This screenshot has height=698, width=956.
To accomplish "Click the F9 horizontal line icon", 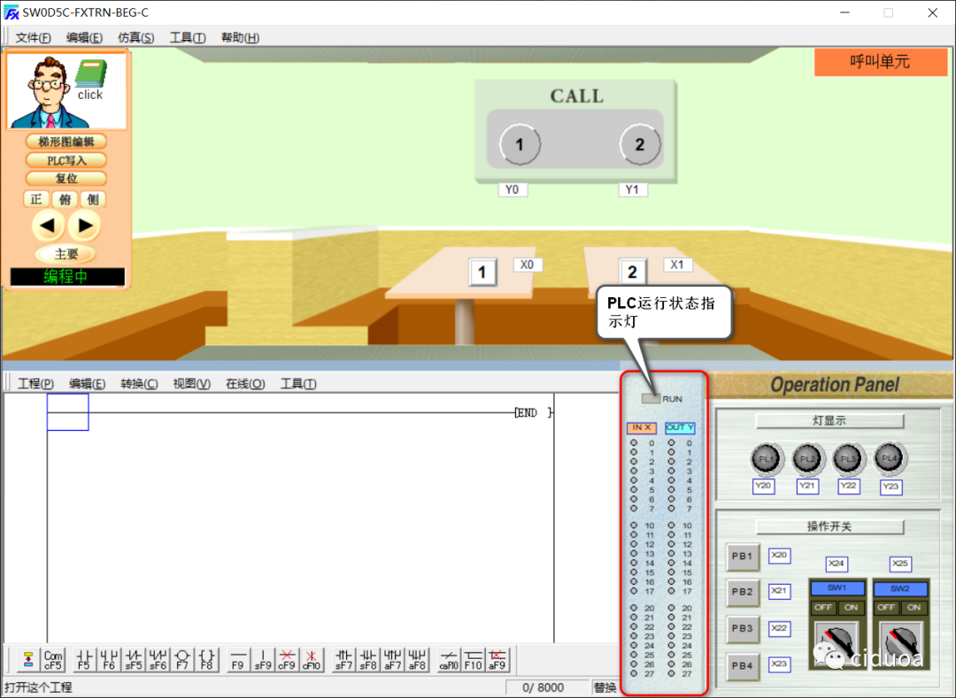I will pos(238,660).
